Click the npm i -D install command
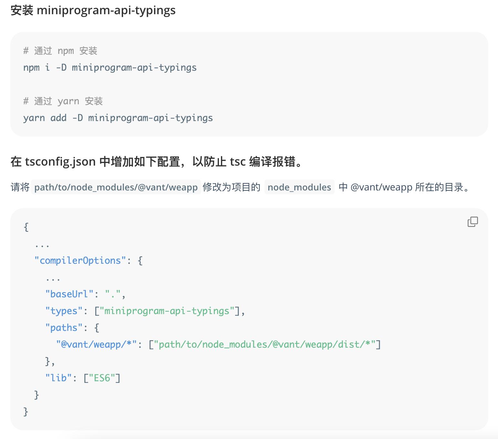This screenshot has height=439, width=498. pyautogui.click(x=110, y=67)
